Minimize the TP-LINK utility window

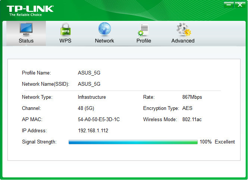[x=229, y=4]
